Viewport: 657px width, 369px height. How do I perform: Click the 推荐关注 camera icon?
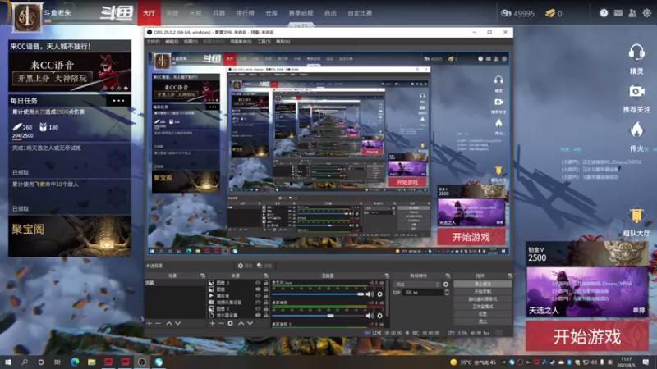[x=636, y=91]
